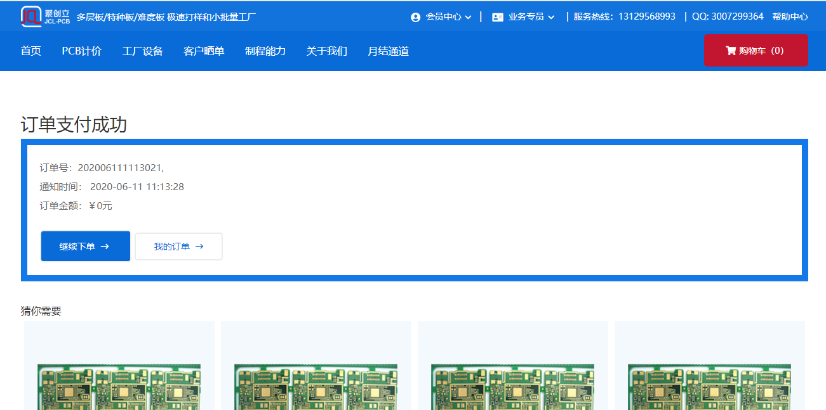Image resolution: width=826 pixels, height=410 pixels.
Task: Navigate to 关于我们
Action: click(x=327, y=51)
